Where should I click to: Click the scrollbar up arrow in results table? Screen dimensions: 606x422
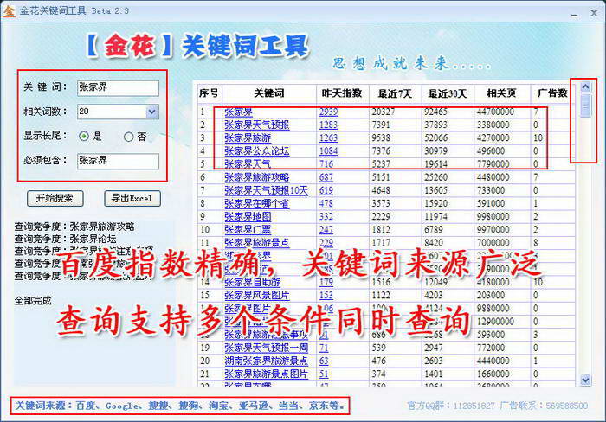(x=586, y=86)
